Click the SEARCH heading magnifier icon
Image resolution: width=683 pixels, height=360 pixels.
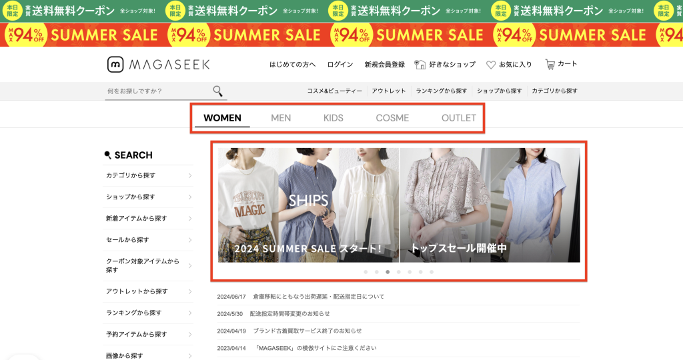coord(107,155)
